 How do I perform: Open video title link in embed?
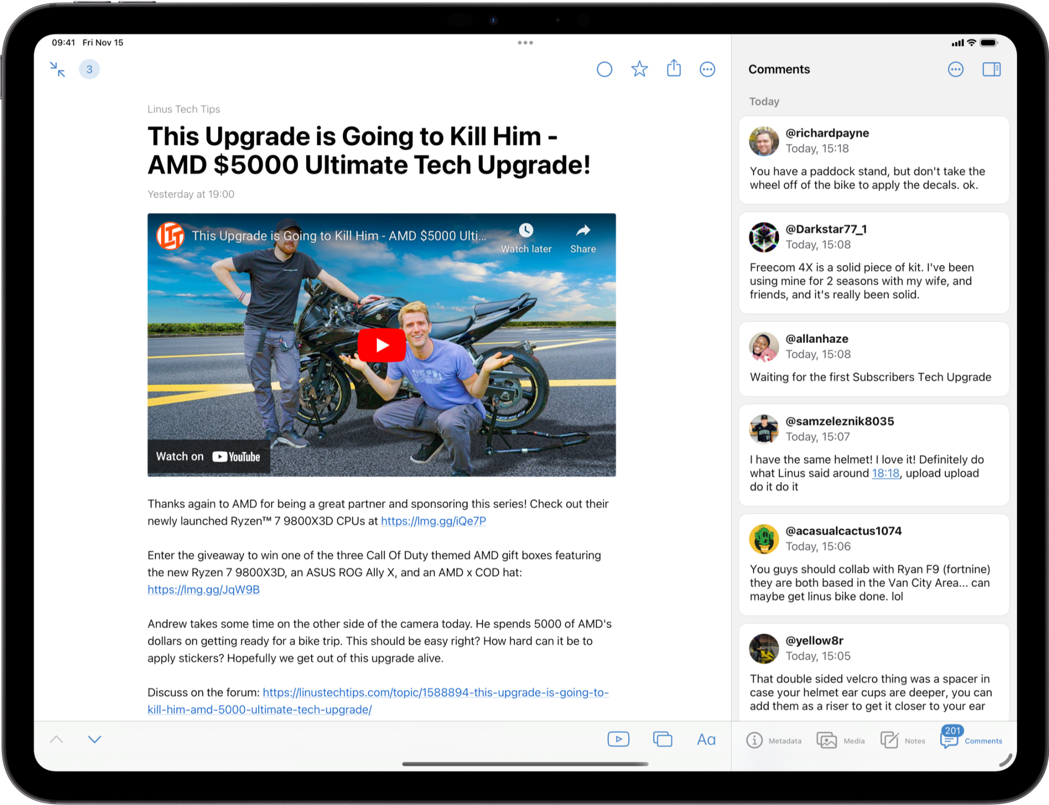339,236
